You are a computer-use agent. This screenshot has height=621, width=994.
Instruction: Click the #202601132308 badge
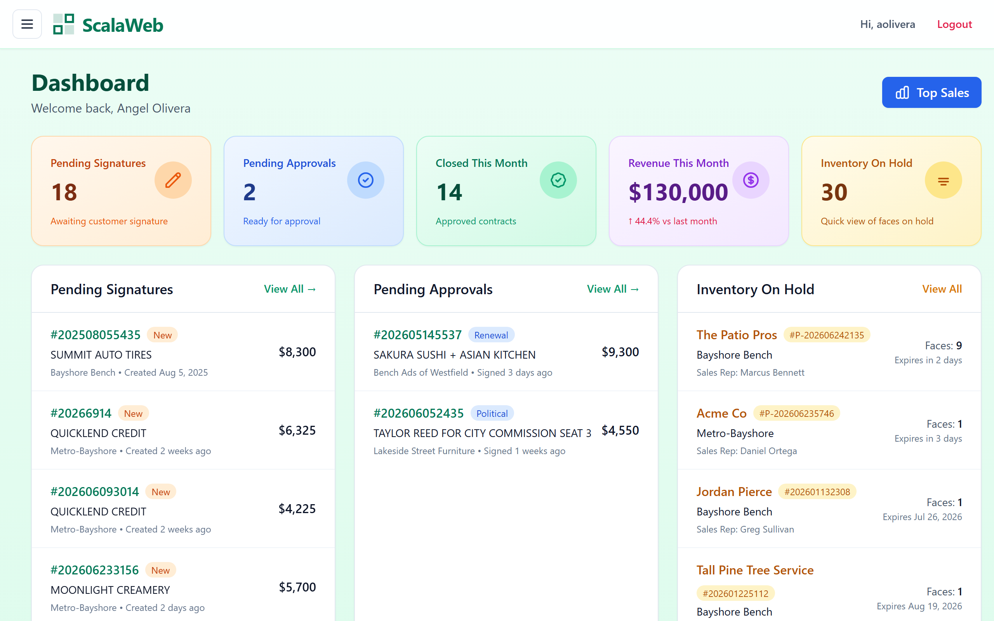click(817, 492)
